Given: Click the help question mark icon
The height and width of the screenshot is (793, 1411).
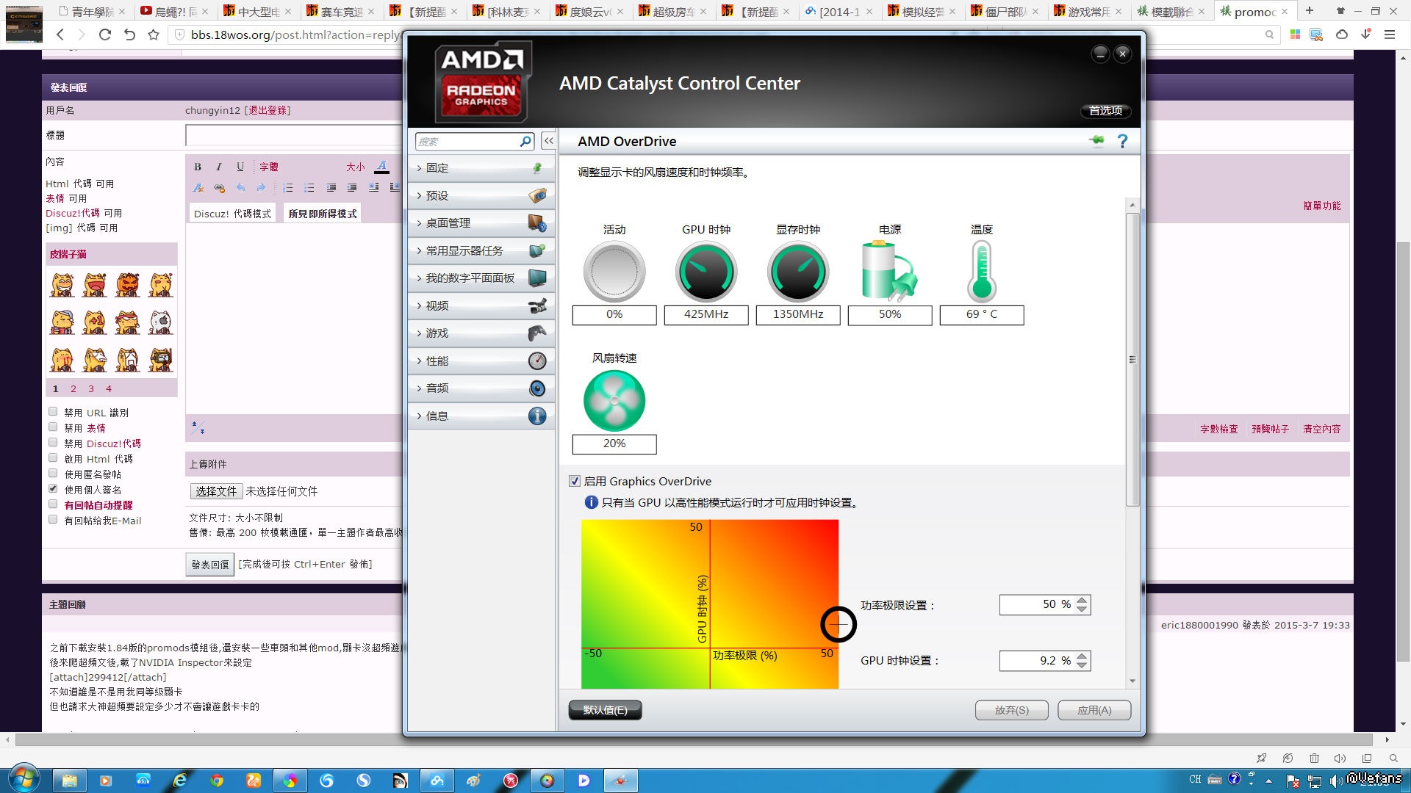Looking at the screenshot, I should 1122,141.
